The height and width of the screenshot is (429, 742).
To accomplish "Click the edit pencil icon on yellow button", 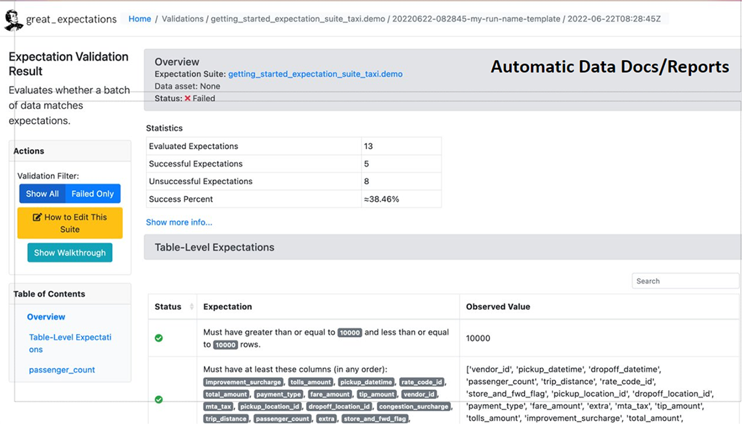I will click(37, 217).
